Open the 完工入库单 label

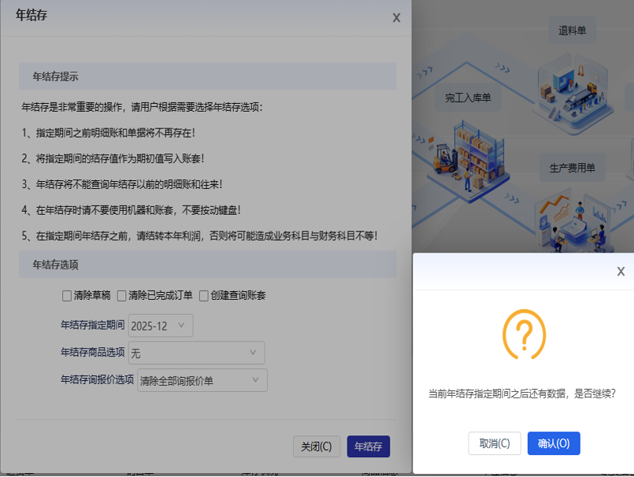click(468, 98)
